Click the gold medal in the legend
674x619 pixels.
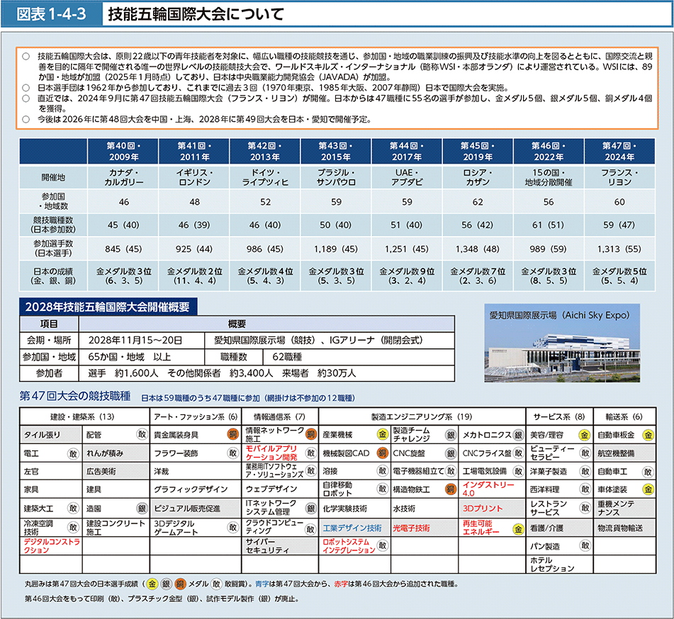click(152, 584)
